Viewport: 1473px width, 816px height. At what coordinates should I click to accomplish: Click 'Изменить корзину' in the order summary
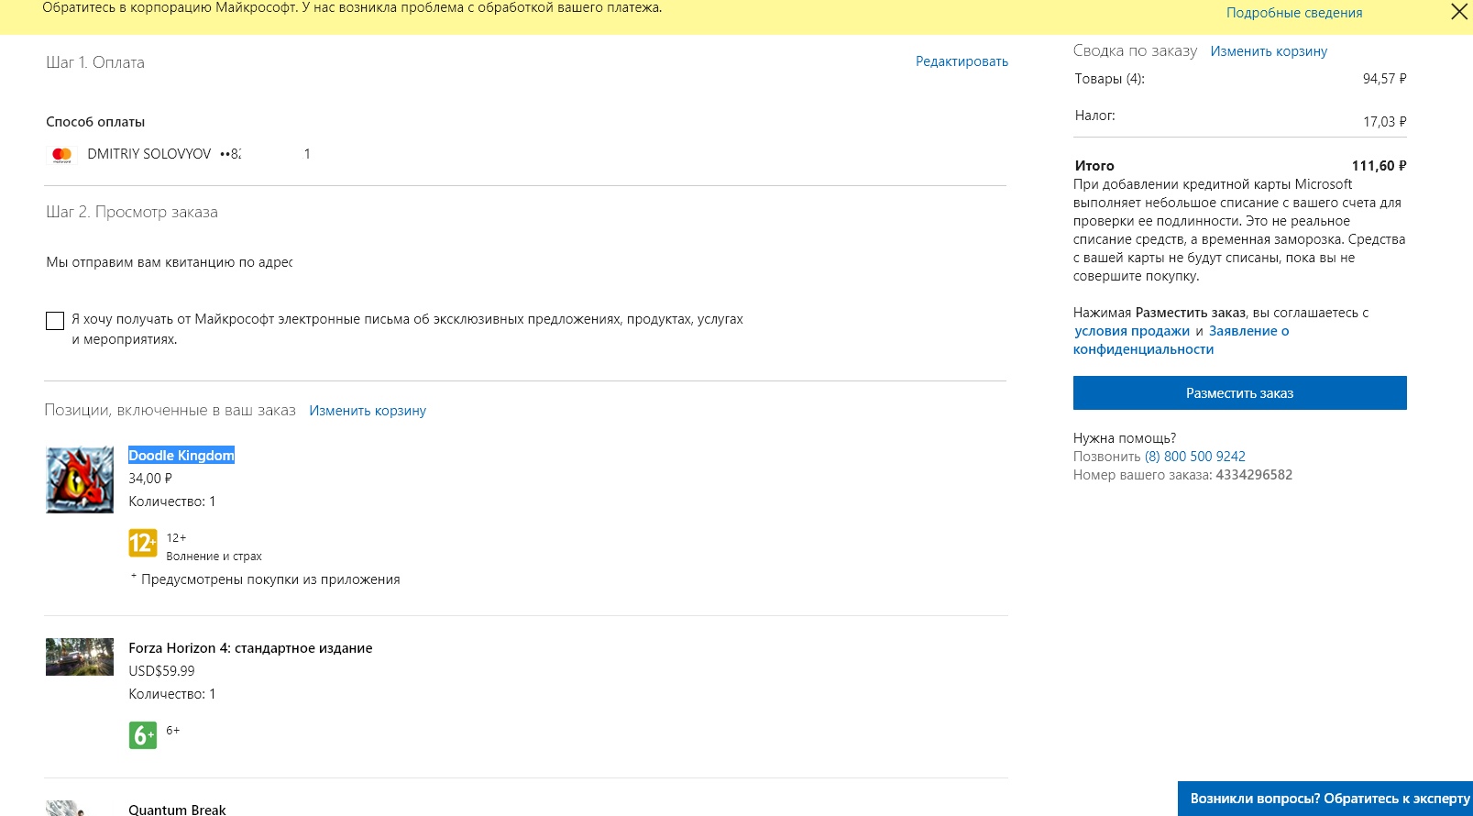click(x=1269, y=51)
